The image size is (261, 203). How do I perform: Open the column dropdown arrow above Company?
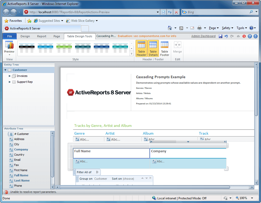coord(188,142)
